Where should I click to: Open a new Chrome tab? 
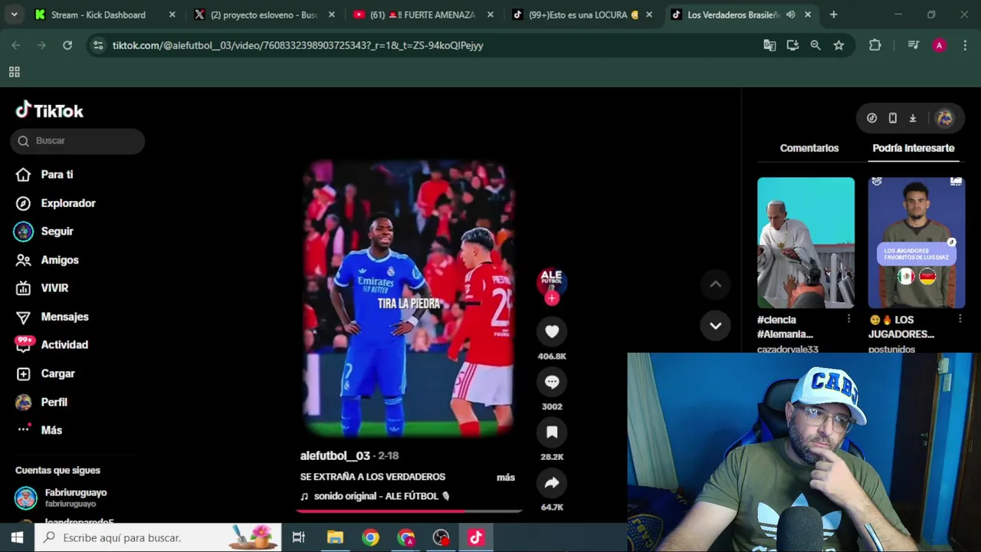pos(833,15)
